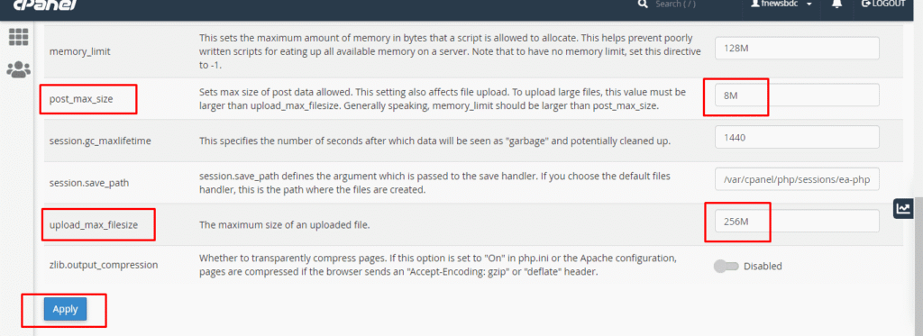Image resolution: width=923 pixels, height=336 pixels.
Task: Click the upload_max_filesize 256M field
Action: (797, 222)
